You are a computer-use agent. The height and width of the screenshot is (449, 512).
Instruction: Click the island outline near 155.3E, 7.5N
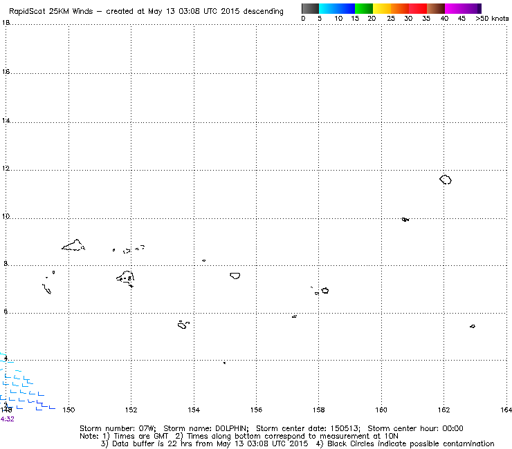click(235, 276)
